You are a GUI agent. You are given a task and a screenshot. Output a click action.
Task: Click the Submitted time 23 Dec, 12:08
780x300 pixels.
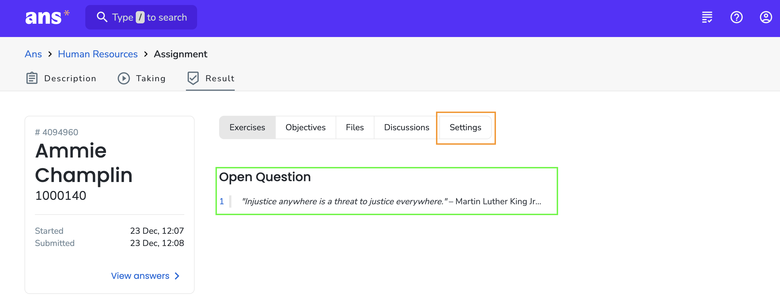(x=157, y=243)
